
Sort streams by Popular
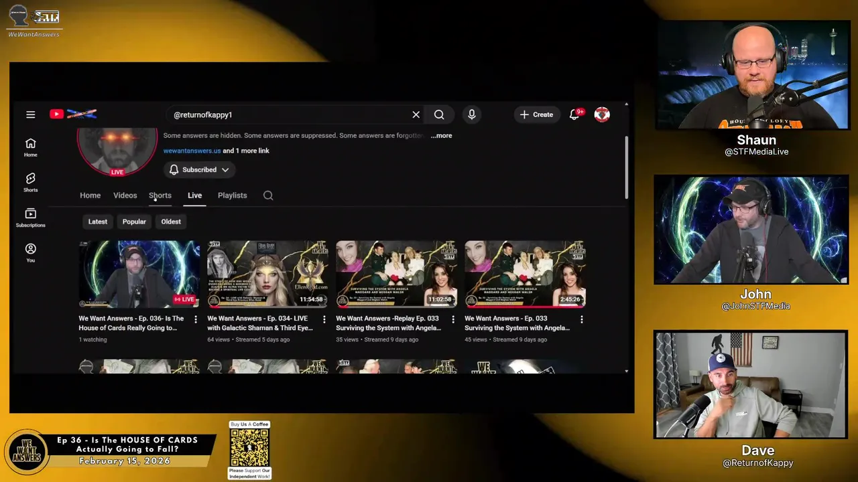(x=134, y=222)
